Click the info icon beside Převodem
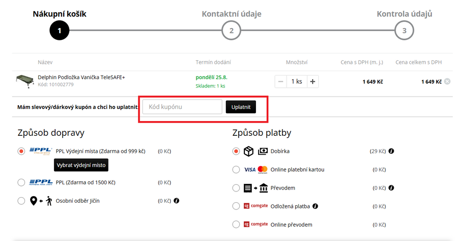The image size is (459, 241). click(391, 188)
